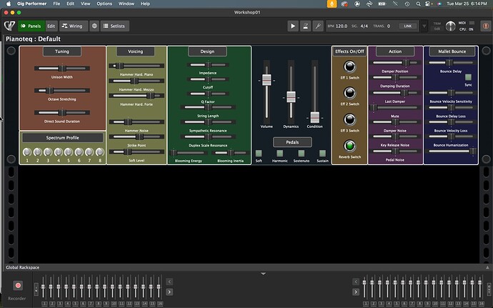Click the Edit button next to Panels
Viewport: 493px width, 308px height.
pos(51,26)
